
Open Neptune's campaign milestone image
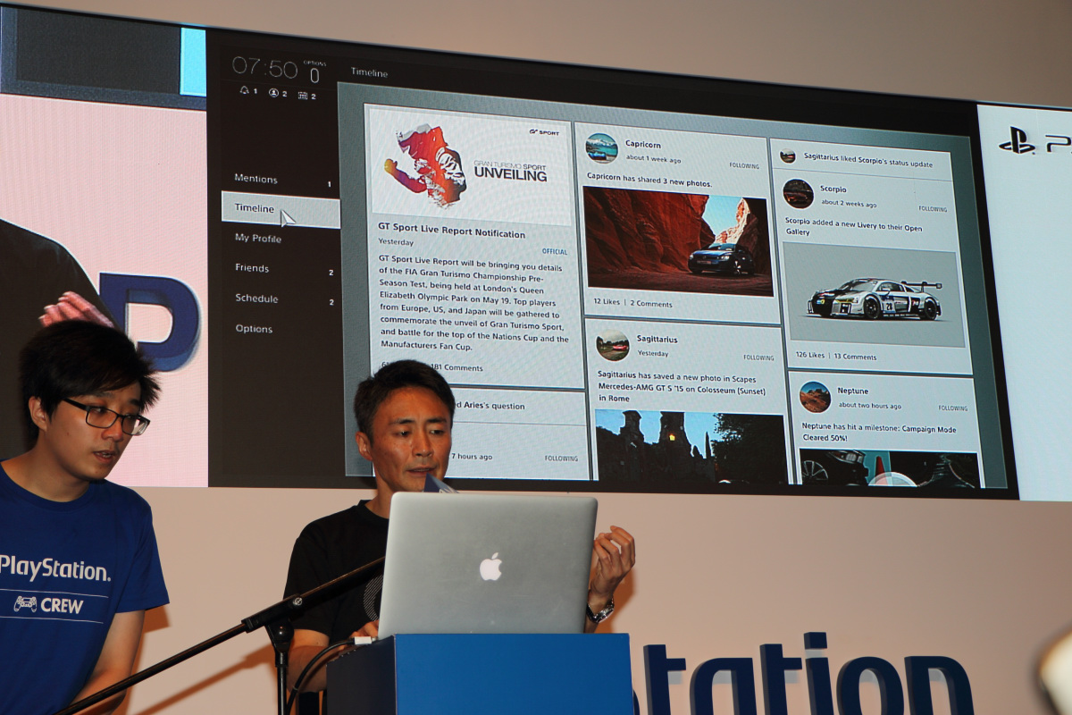[x=889, y=467]
